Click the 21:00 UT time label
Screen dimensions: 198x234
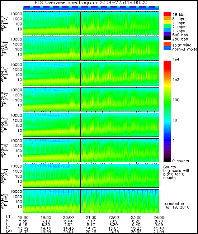point(91,218)
